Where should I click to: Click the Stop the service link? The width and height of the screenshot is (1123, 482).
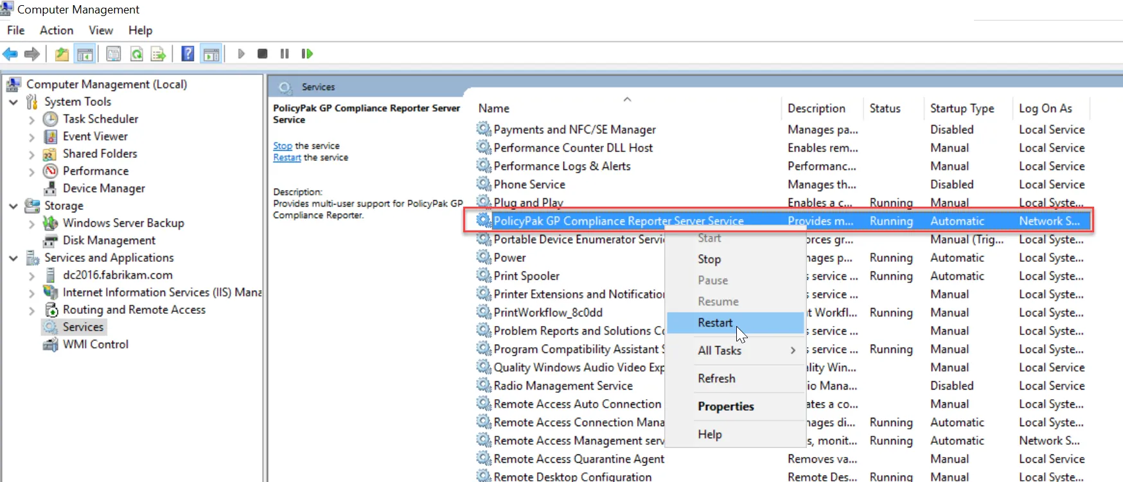coord(282,146)
